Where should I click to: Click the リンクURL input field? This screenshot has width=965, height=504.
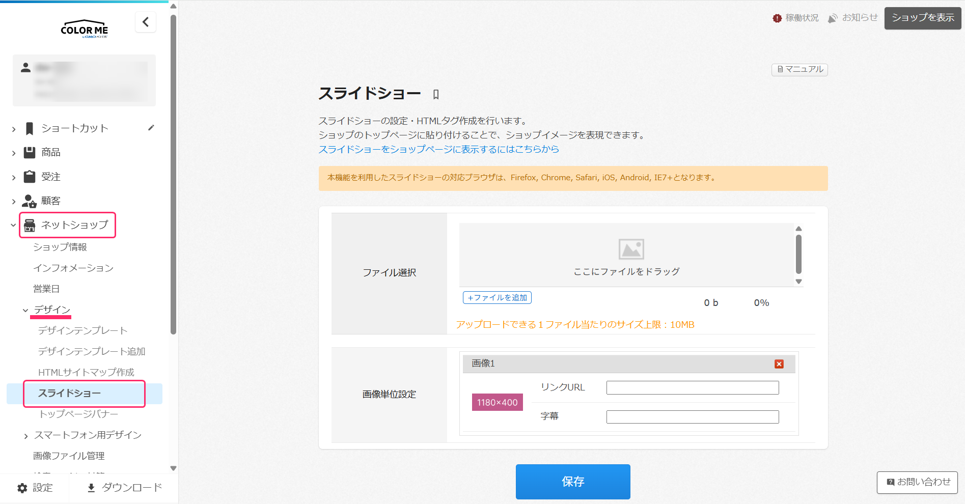click(x=692, y=388)
